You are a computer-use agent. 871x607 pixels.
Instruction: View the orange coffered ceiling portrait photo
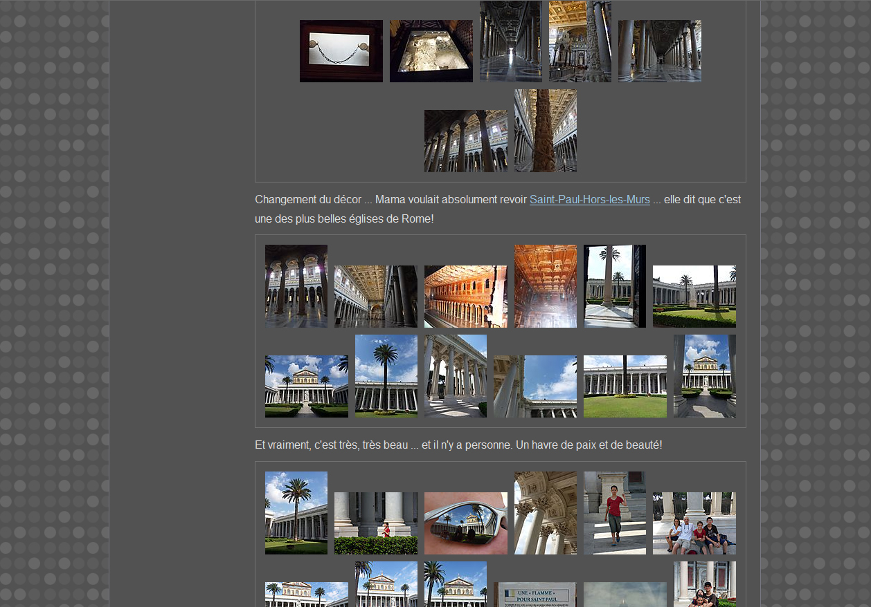coord(545,286)
